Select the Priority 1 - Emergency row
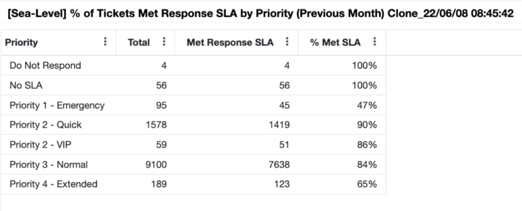 [x=193, y=105]
